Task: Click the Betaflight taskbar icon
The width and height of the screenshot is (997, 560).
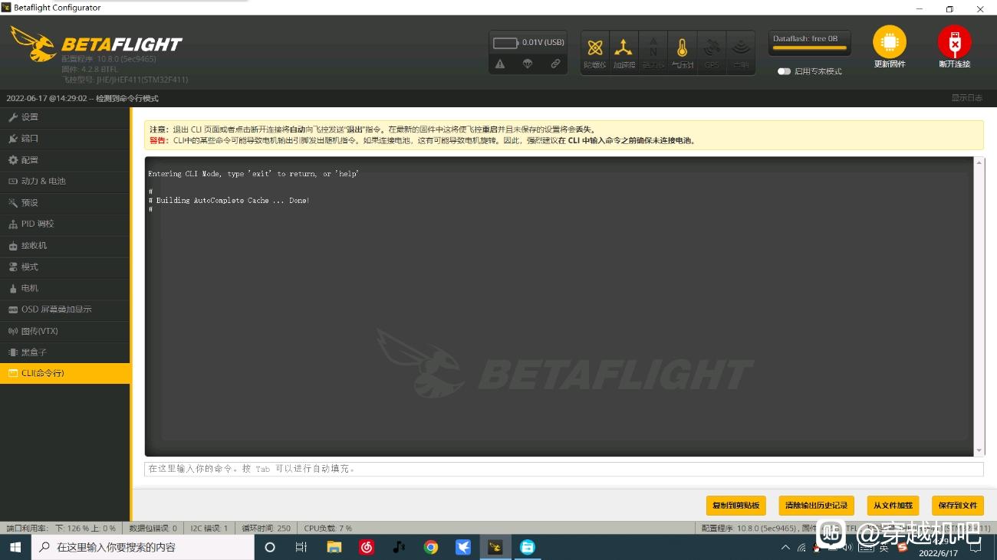Action: 495,547
